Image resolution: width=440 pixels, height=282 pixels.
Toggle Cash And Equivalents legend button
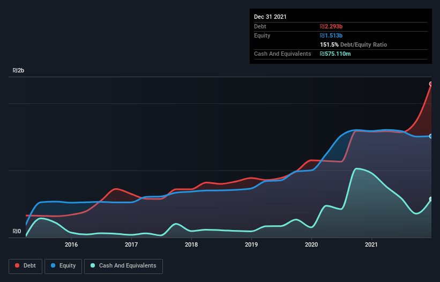[x=123, y=266]
